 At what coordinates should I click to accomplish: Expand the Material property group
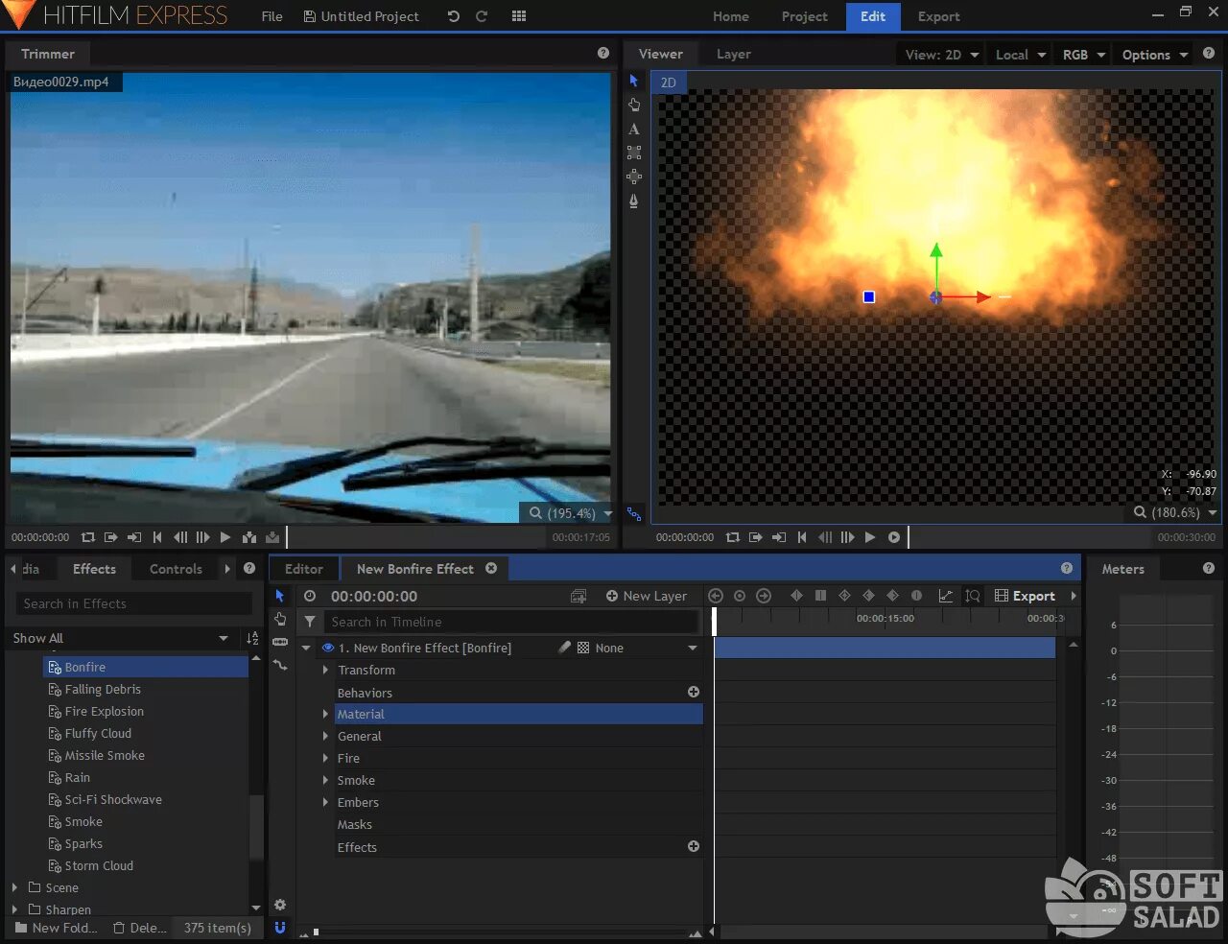[x=325, y=714]
